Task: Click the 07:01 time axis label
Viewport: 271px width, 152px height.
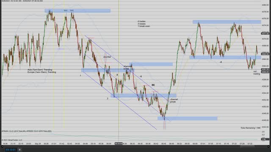Action: click(203, 144)
